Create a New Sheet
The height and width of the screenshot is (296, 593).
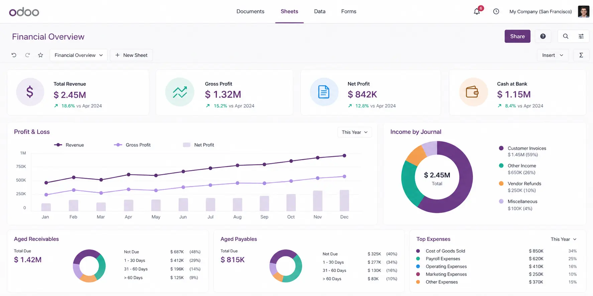[131, 55]
